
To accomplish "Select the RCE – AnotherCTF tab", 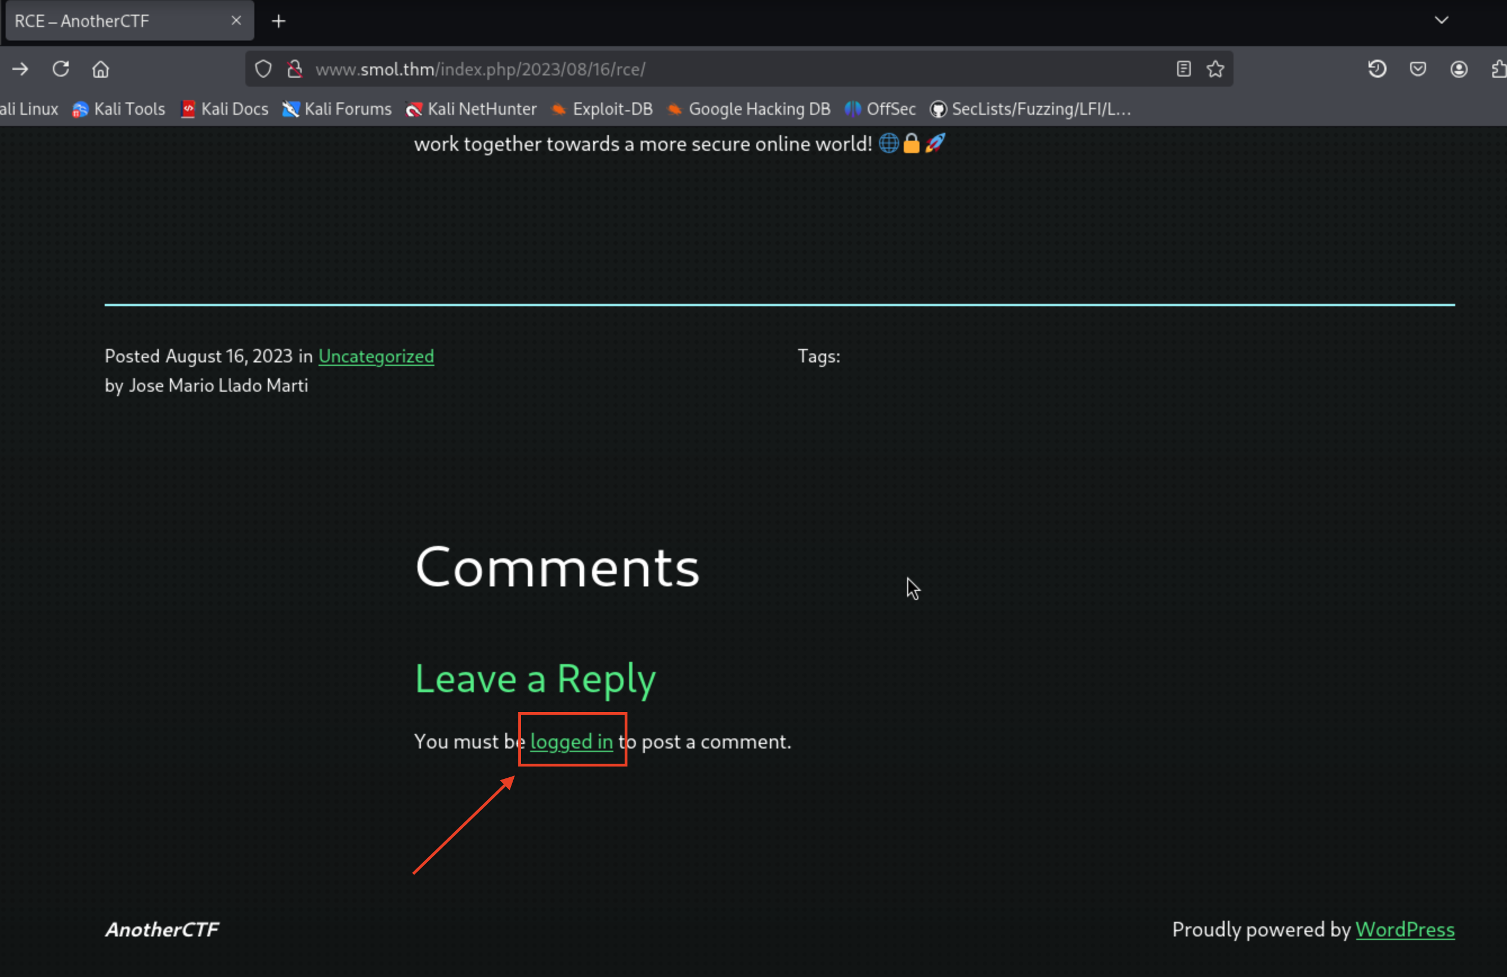I will pos(114,21).
